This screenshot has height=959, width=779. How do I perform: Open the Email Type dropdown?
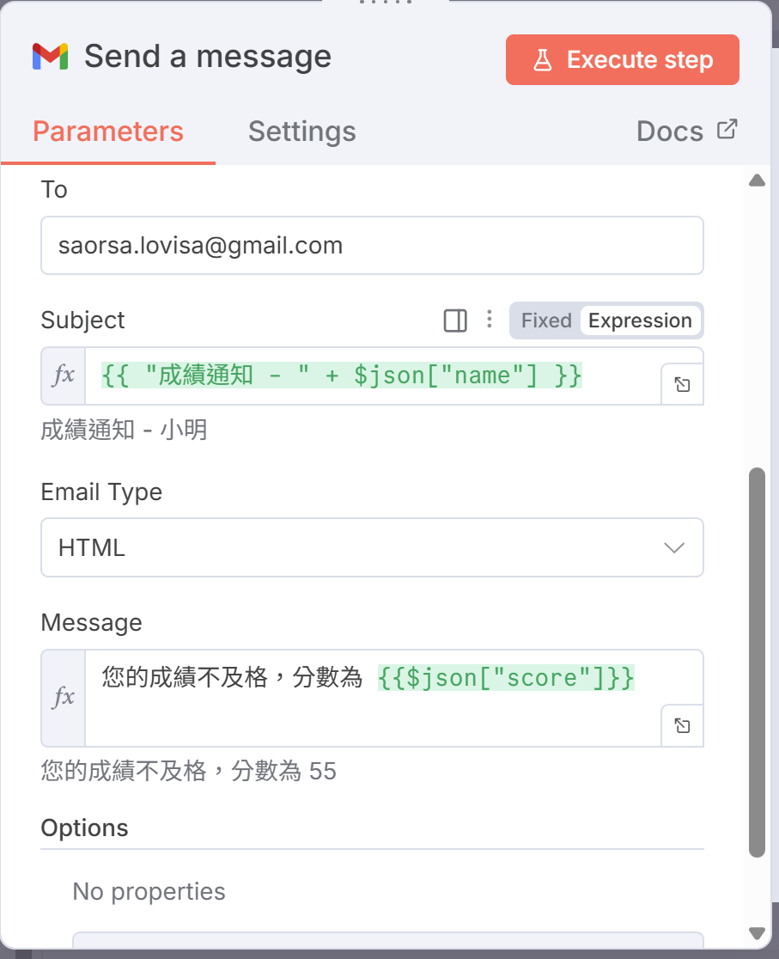(372, 547)
